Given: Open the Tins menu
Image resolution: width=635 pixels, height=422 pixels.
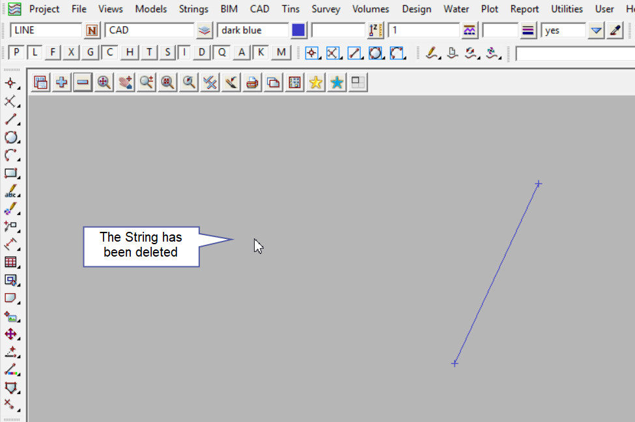Looking at the screenshot, I should (290, 9).
